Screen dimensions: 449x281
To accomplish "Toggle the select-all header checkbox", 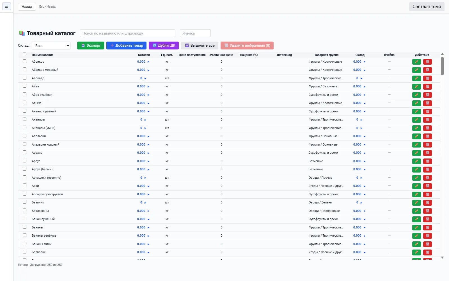I will pyautogui.click(x=24, y=55).
